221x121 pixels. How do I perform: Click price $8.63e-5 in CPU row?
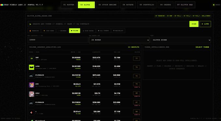(77, 84)
